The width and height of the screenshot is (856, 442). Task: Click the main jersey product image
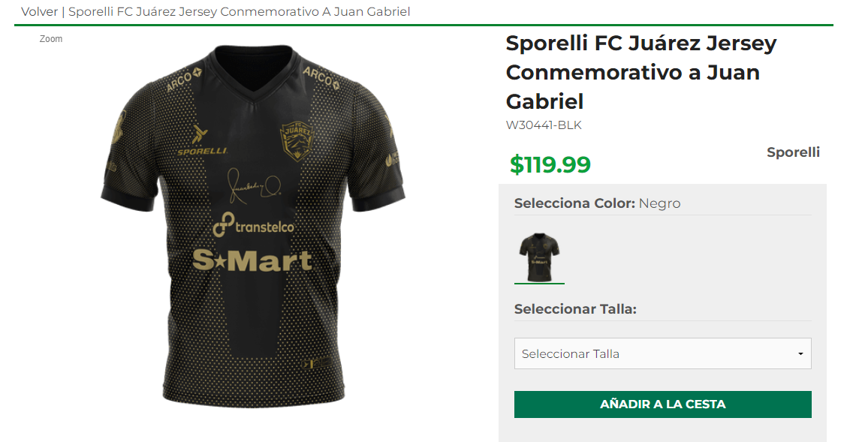(x=253, y=227)
